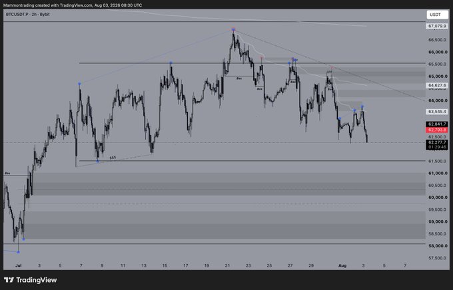Click the 61,000.0 price axis tick
453x290 pixels.
438,174
